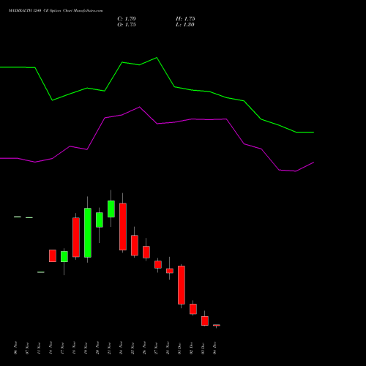Click the green indicator line's highest peak

coord(157,58)
